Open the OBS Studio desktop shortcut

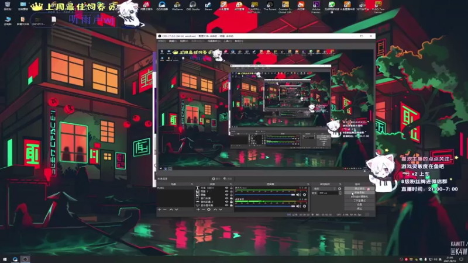tap(193, 5)
